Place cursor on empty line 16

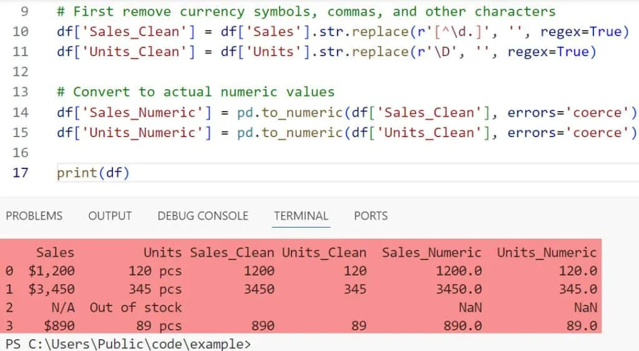pyautogui.click(x=187, y=152)
